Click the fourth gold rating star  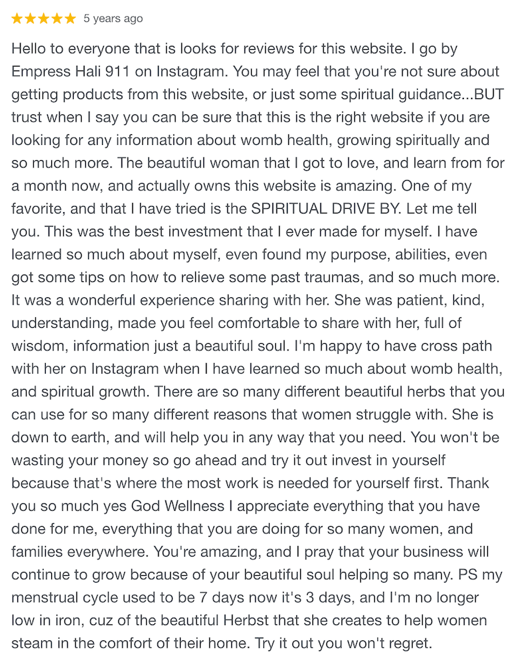point(57,19)
